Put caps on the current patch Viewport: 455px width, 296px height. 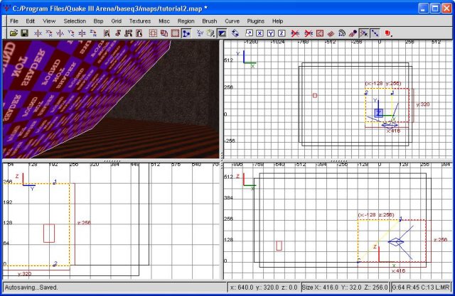pyautogui.click(x=353, y=33)
